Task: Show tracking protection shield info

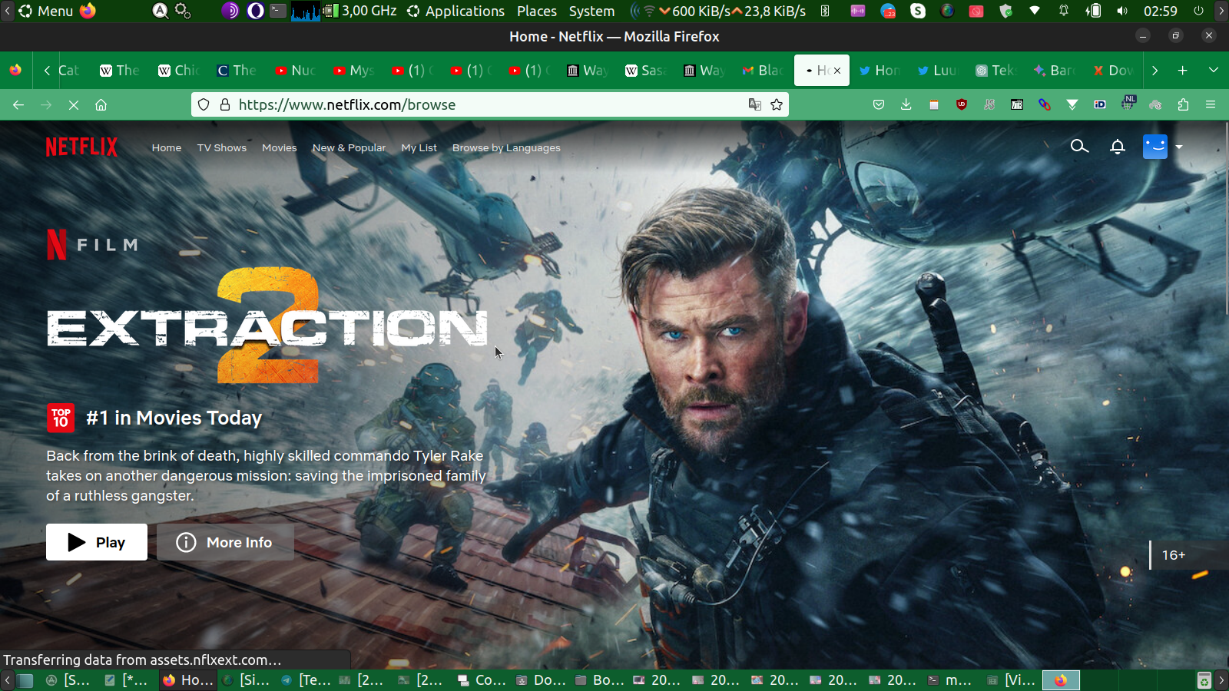Action: tap(204, 104)
